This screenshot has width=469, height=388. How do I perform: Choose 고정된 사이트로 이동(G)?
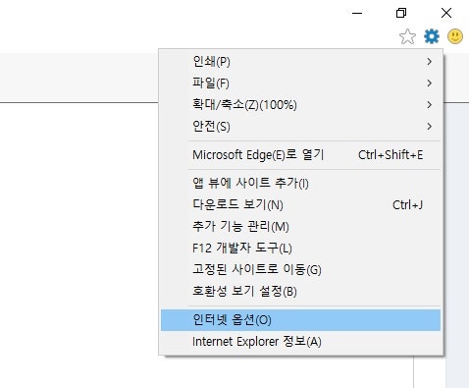(300, 269)
